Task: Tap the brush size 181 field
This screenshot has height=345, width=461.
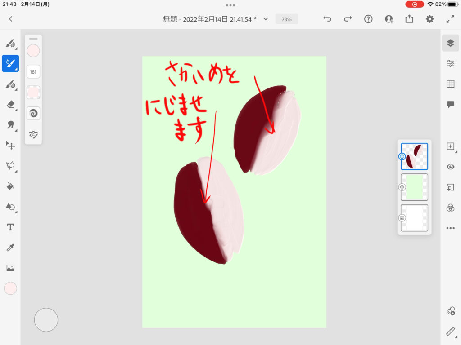Action: pyautogui.click(x=33, y=71)
